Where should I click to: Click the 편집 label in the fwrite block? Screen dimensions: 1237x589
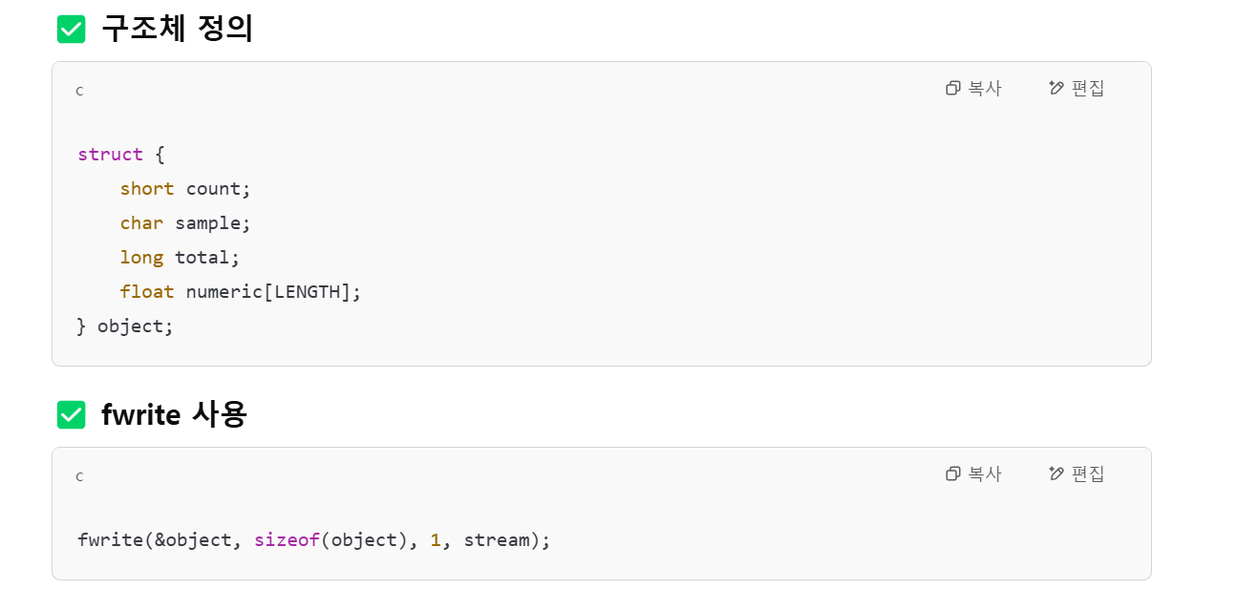[x=1088, y=473]
